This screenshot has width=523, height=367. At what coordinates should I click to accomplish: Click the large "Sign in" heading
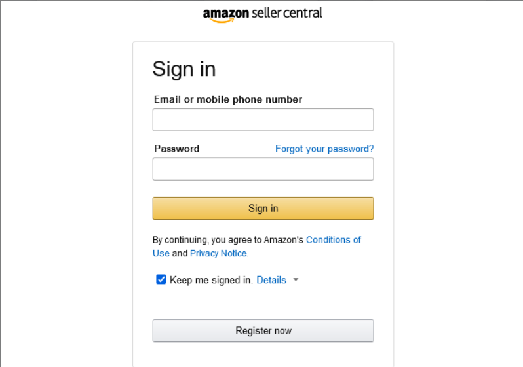tap(184, 69)
